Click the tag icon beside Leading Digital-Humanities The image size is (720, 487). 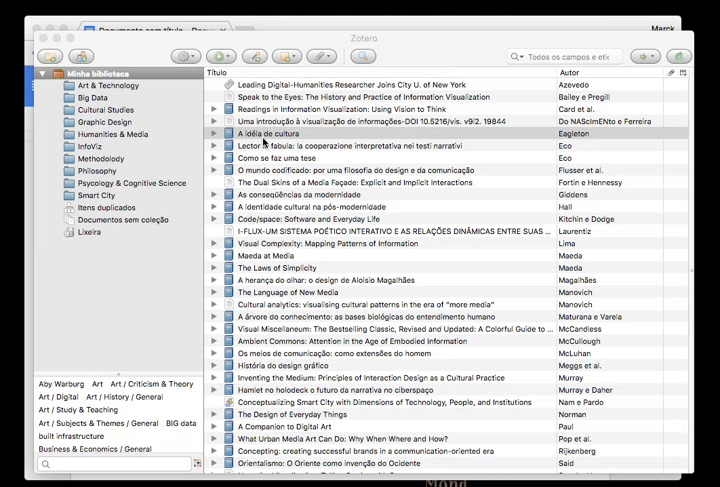pyautogui.click(x=228, y=85)
